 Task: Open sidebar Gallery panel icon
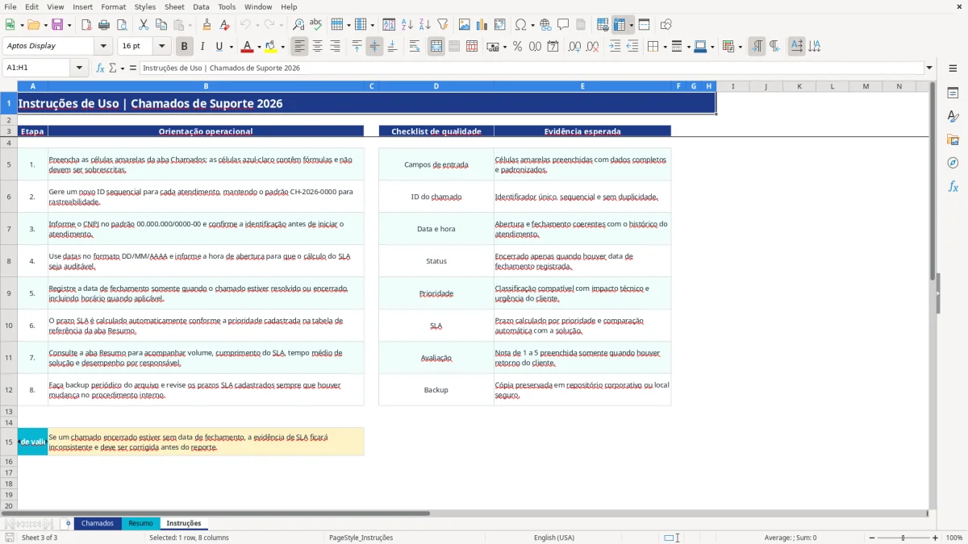[953, 139]
